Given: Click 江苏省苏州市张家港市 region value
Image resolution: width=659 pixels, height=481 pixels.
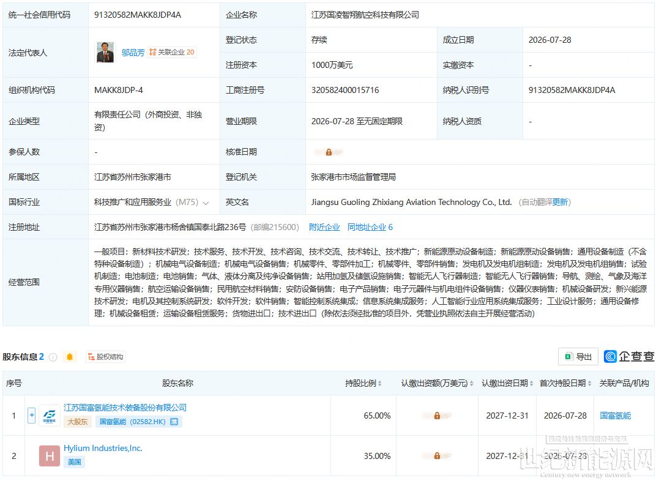Looking at the screenshot, I should pyautogui.click(x=132, y=177).
